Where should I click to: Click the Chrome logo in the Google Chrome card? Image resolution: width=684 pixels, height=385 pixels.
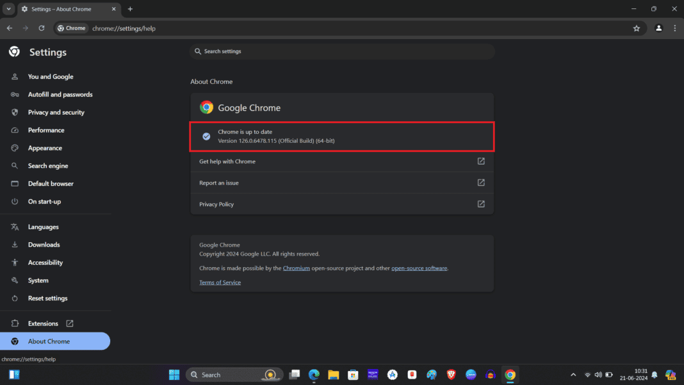click(206, 107)
